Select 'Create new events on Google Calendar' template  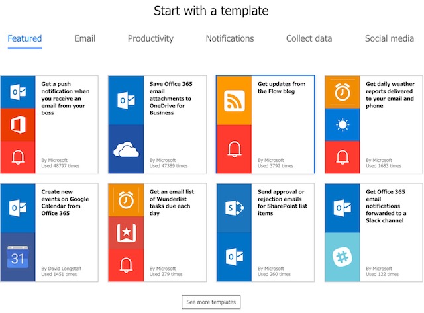[49, 232]
